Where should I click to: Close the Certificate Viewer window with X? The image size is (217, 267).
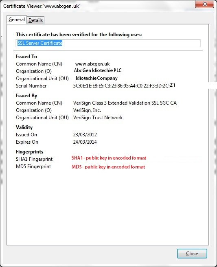point(205,4)
